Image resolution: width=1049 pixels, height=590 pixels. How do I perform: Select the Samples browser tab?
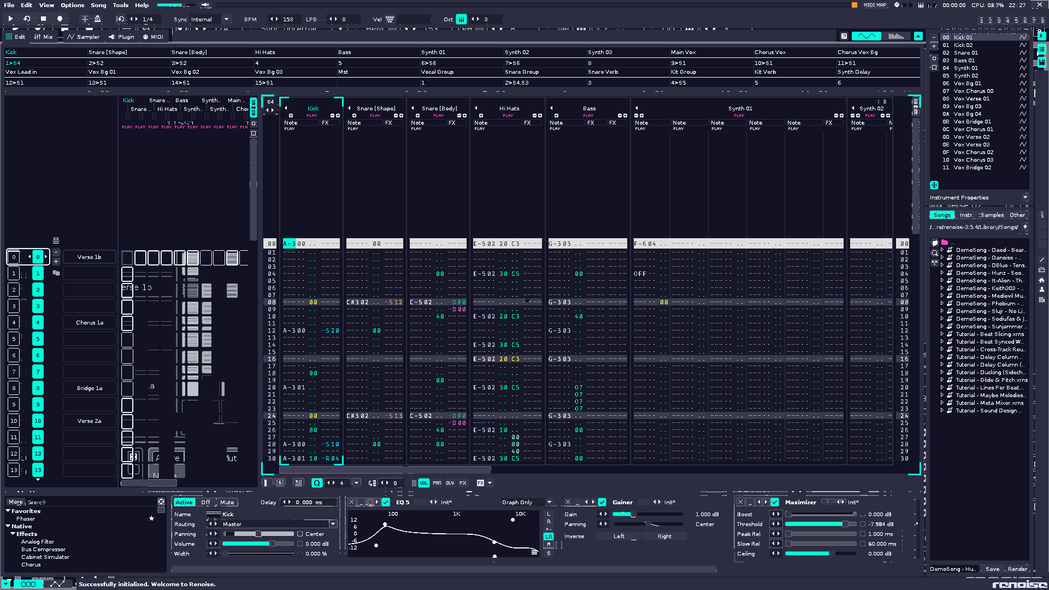click(992, 215)
